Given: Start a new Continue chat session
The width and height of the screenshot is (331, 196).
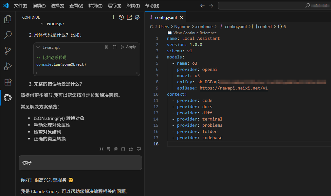Looking at the screenshot, I should [x=113, y=17].
